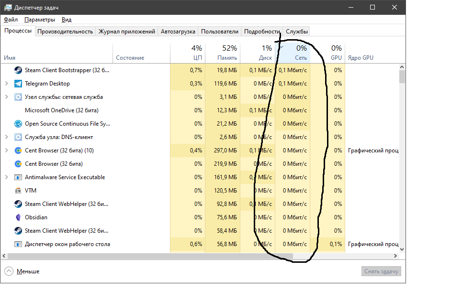Click 21,2 МБ memory of Open Source Continuous File Sync
The width and height of the screenshot is (451, 301).
pyautogui.click(x=226, y=124)
